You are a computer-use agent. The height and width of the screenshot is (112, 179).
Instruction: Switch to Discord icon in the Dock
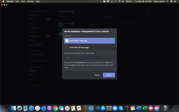tap(157, 108)
